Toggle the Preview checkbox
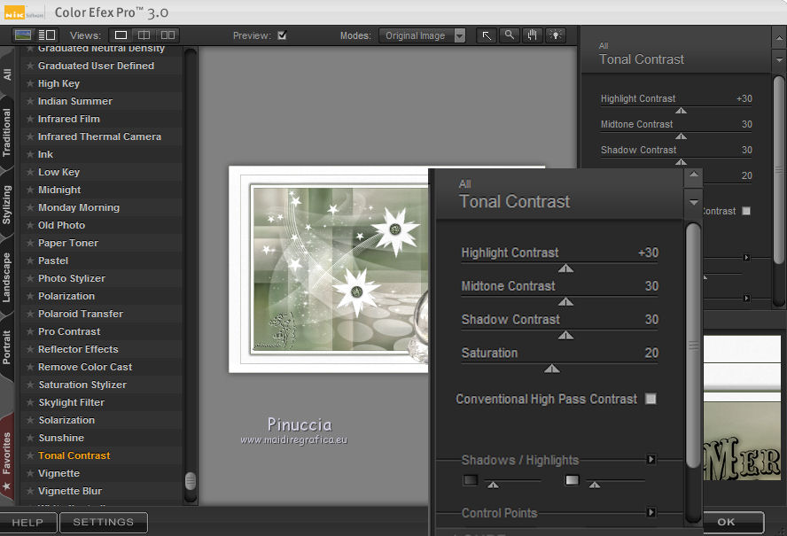Screen dimensions: 787x536 [x=282, y=35]
